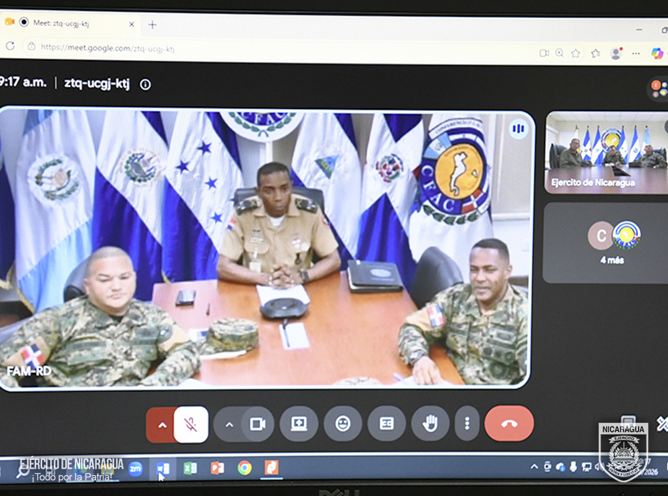Screen dimensions: 668x496
Task: Unmute the microphone in Google Meet
Action: tap(191, 424)
